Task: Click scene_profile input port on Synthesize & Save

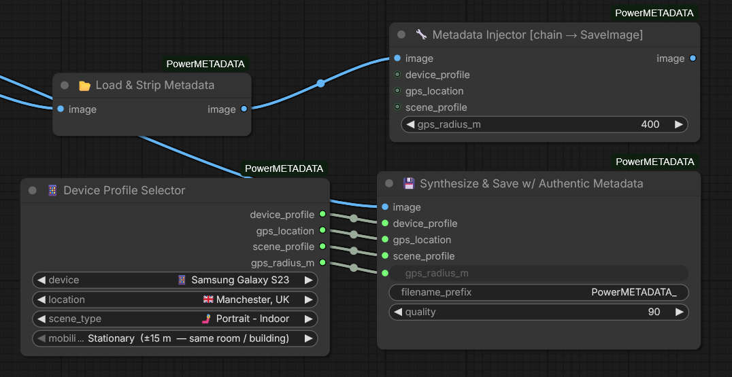Action: click(385, 256)
